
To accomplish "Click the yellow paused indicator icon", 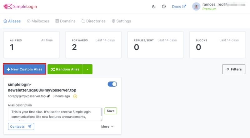I will (75, 96).
